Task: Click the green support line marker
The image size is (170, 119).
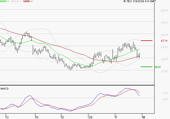Action: (147, 67)
